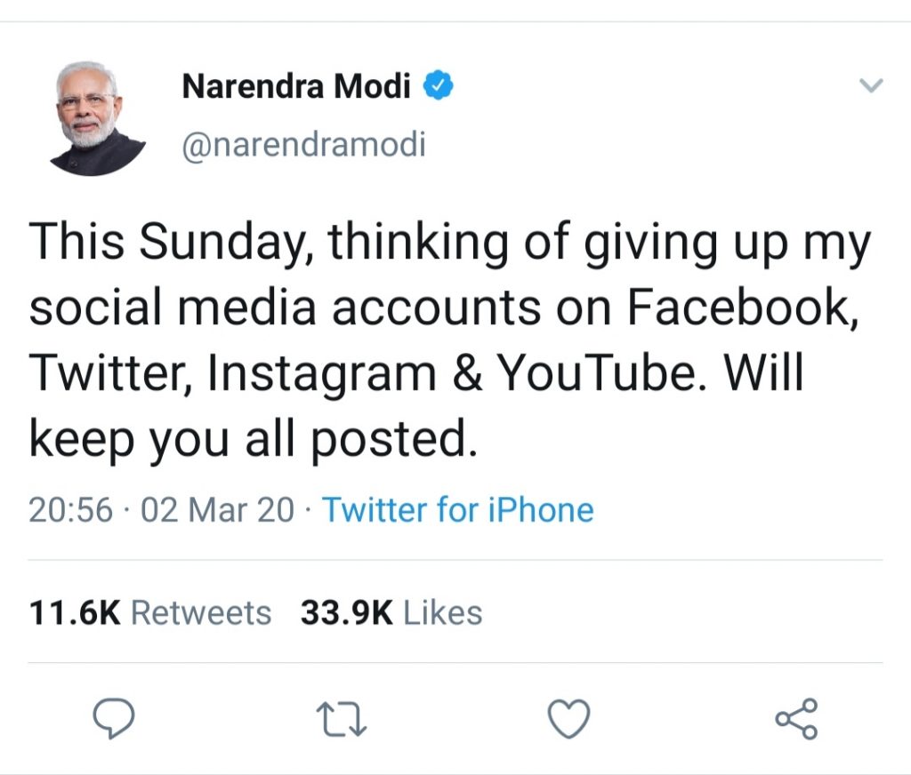
Task: Click the blue verified badge
Action: [x=438, y=86]
